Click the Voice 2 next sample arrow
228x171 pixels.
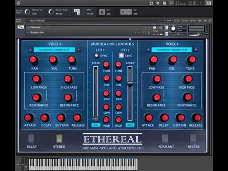(196, 50)
